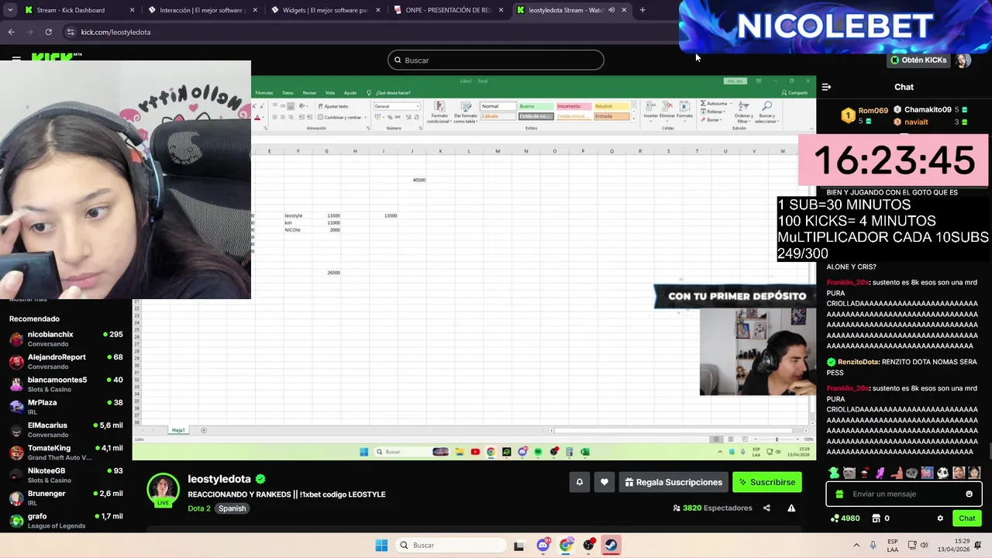This screenshot has height=558, width=992.
Task: Adjust the Excel zoom slider
Action: click(x=776, y=439)
